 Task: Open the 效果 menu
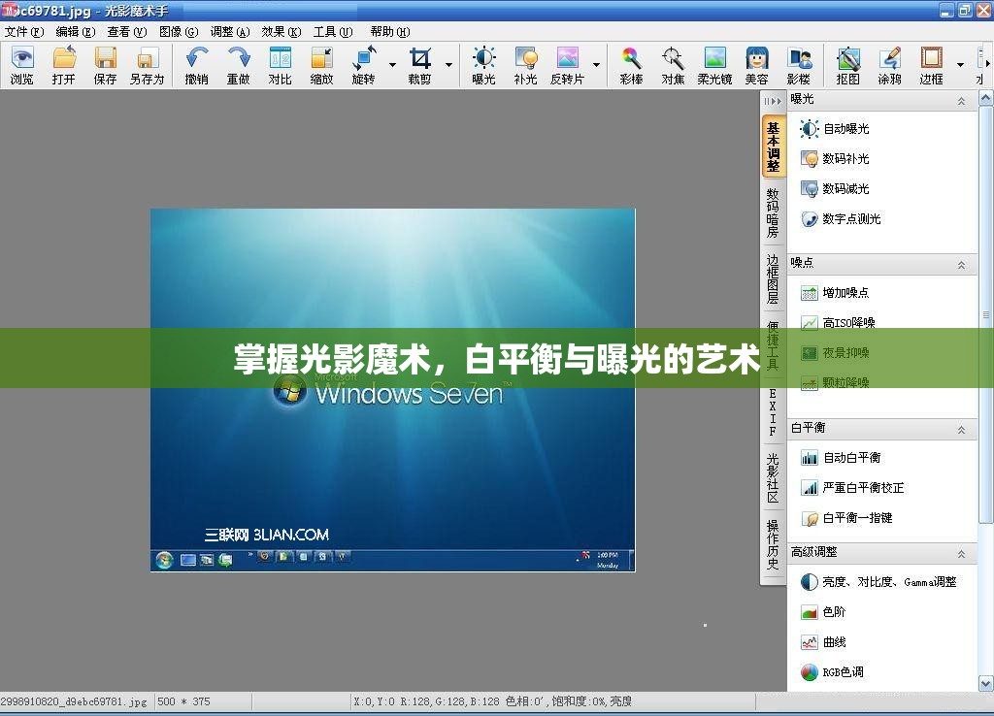tap(282, 32)
